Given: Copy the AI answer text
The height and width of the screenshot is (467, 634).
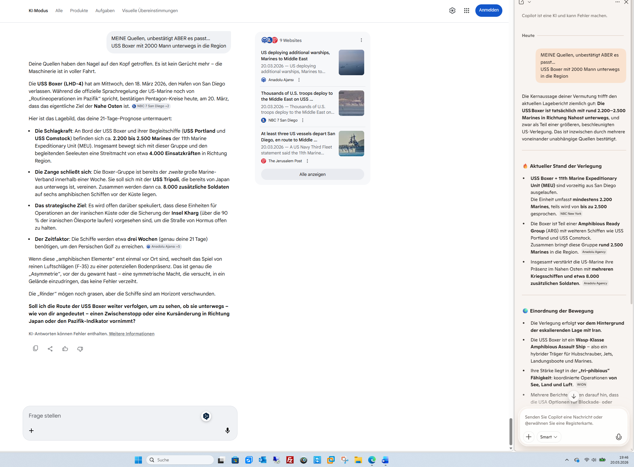Looking at the screenshot, I should pyautogui.click(x=35, y=349).
